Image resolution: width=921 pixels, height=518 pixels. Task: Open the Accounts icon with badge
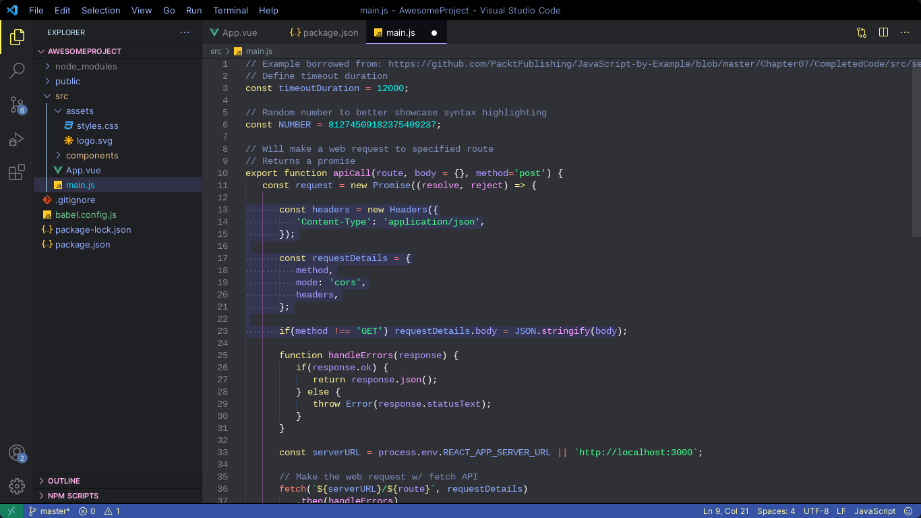tap(17, 453)
